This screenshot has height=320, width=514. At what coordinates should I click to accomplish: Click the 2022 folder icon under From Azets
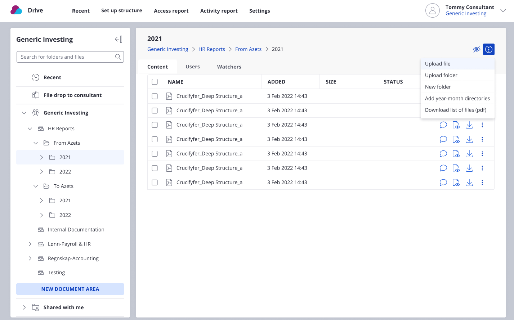[x=52, y=172]
